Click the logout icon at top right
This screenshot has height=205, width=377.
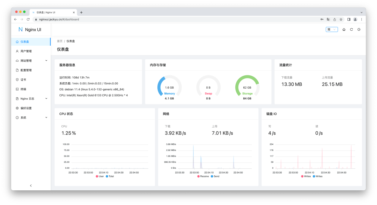tap(359, 29)
